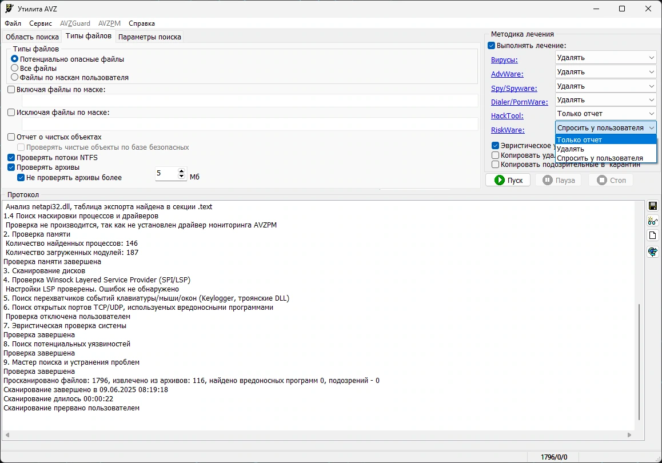Viewport: 662px width, 463px height.
Task: Click the line 'Сканирование прервано пользователем'
Action: point(71,408)
